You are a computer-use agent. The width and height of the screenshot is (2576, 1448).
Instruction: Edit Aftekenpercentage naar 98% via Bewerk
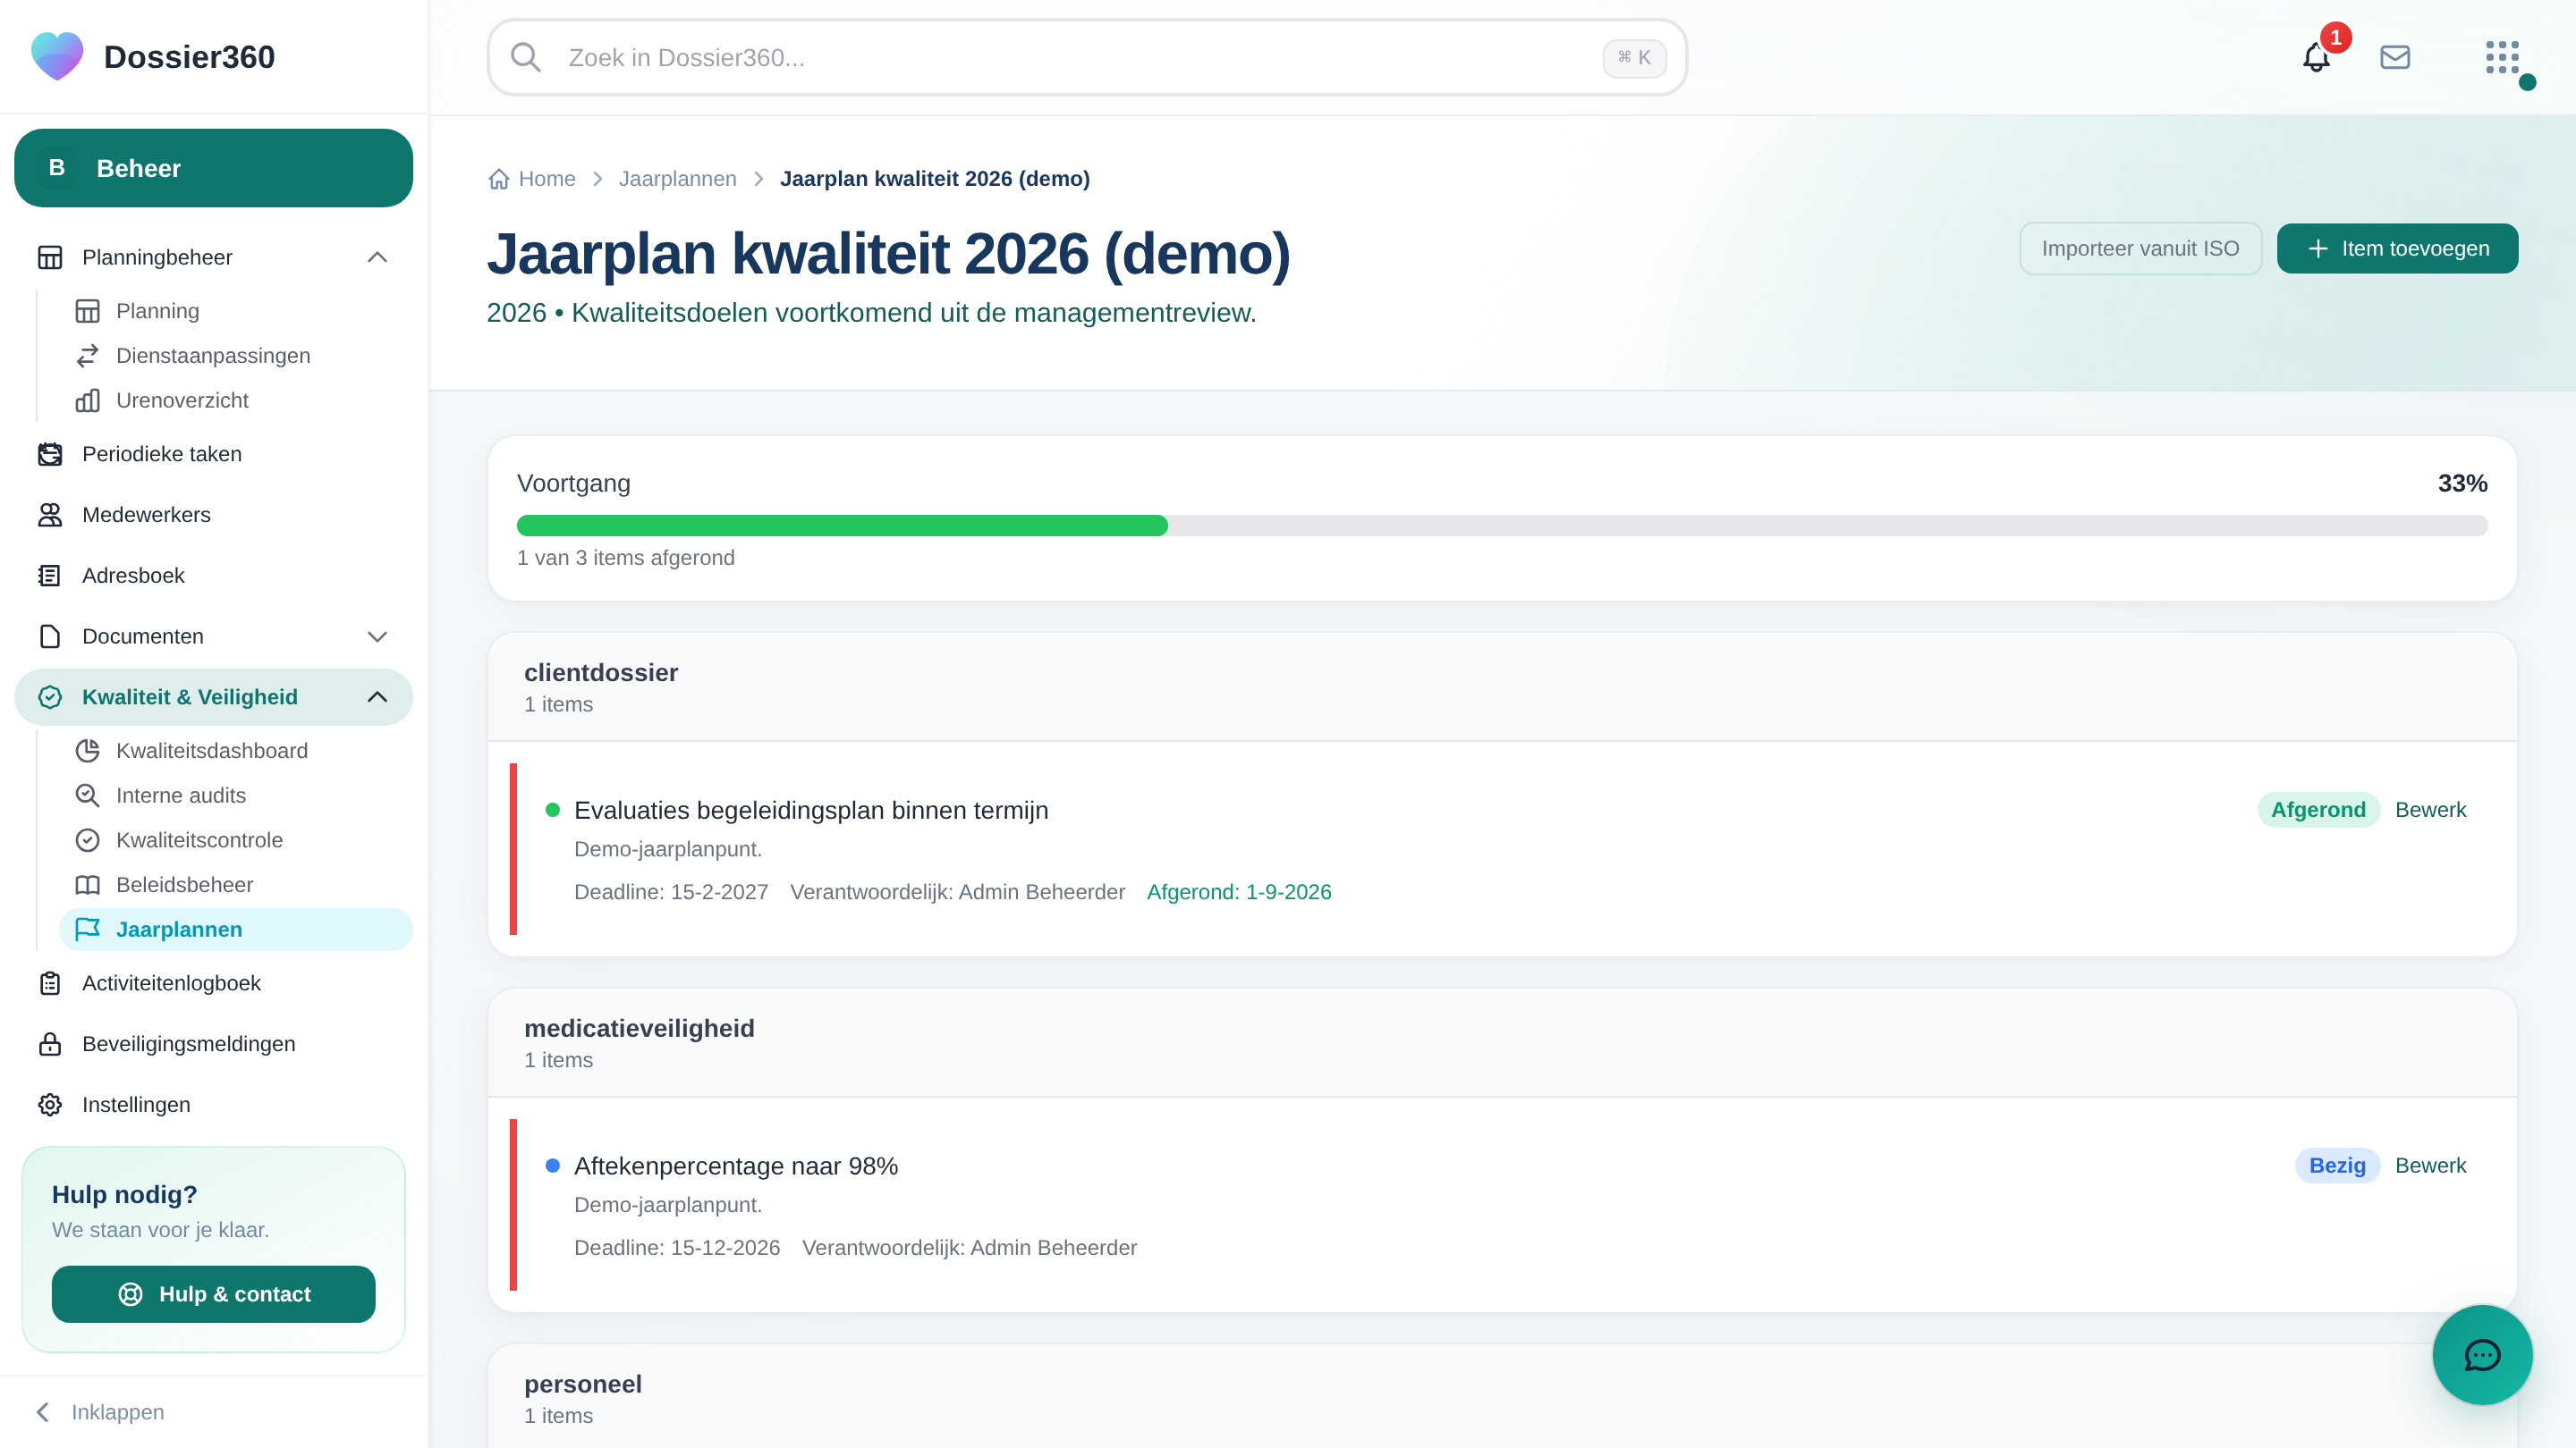click(2430, 1166)
